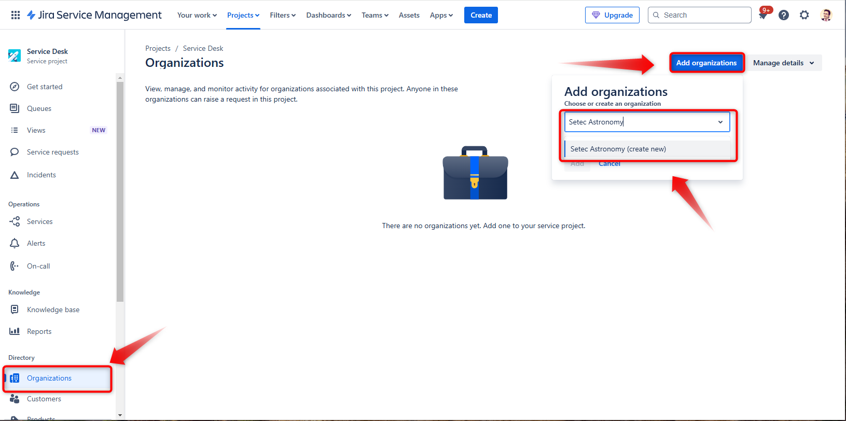Click the Service requests speech bubble icon
This screenshot has width=846, height=421.
pyautogui.click(x=15, y=152)
